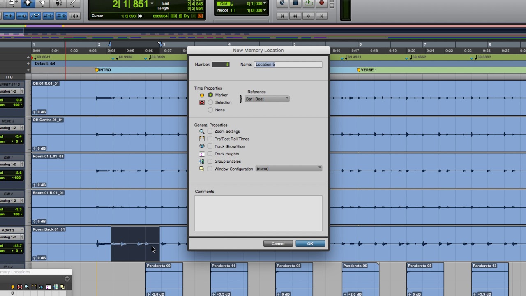Select the None time property radio
The height and width of the screenshot is (296, 526).
pyautogui.click(x=210, y=110)
